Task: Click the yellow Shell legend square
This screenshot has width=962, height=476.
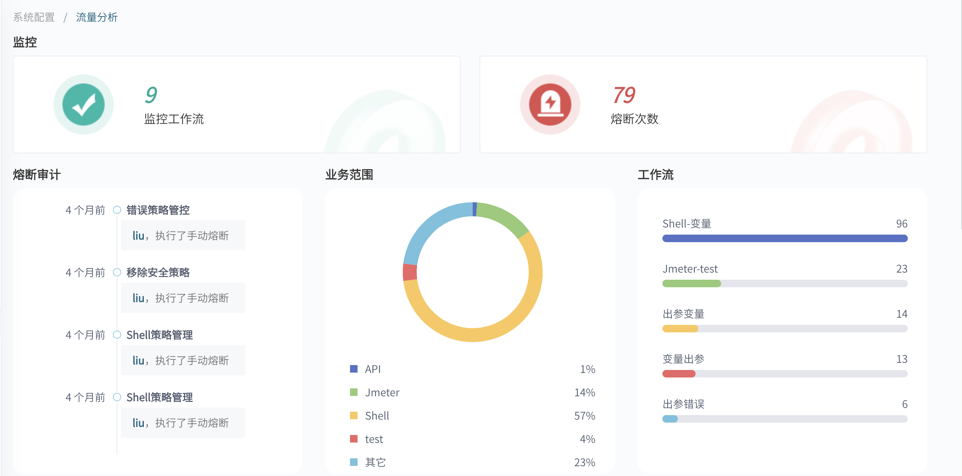Action: tap(353, 415)
